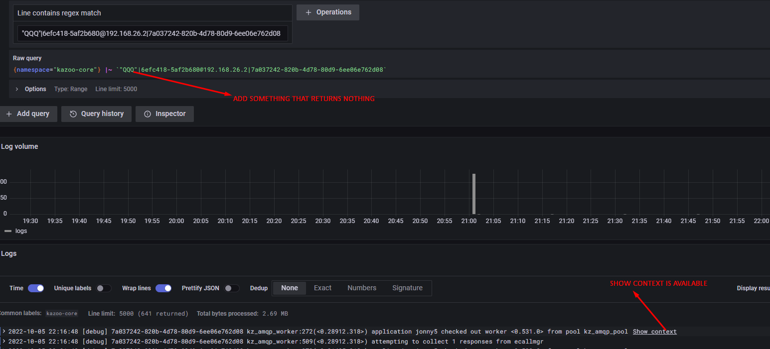This screenshot has width=770, height=349.
Task: Toggle the Unique labels switch
Action: click(104, 288)
